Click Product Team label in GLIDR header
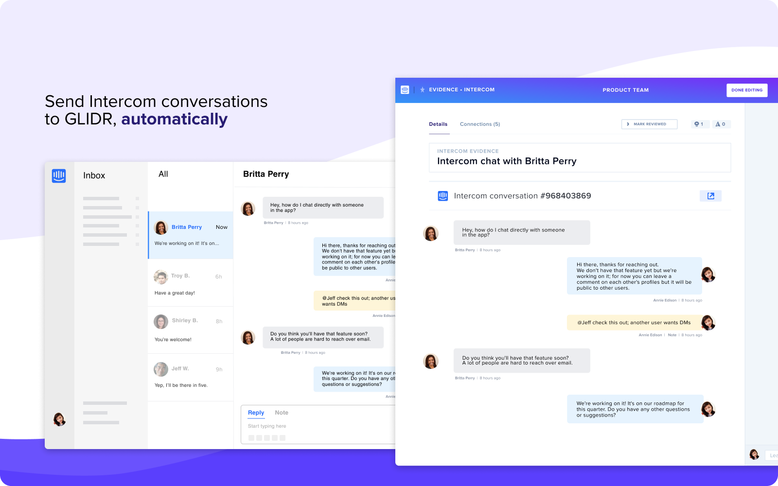The image size is (778, 486). point(626,90)
